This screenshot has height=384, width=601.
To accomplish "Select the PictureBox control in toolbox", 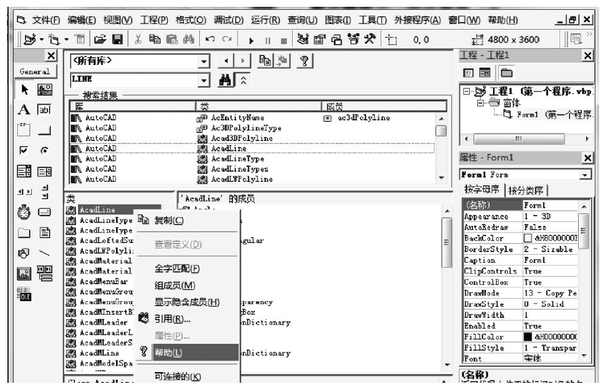I will pyautogui.click(x=45, y=90).
